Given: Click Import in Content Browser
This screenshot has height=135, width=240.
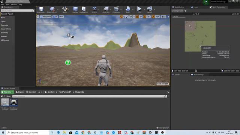Looking at the screenshot, I should pyautogui.click(x=19, y=92).
